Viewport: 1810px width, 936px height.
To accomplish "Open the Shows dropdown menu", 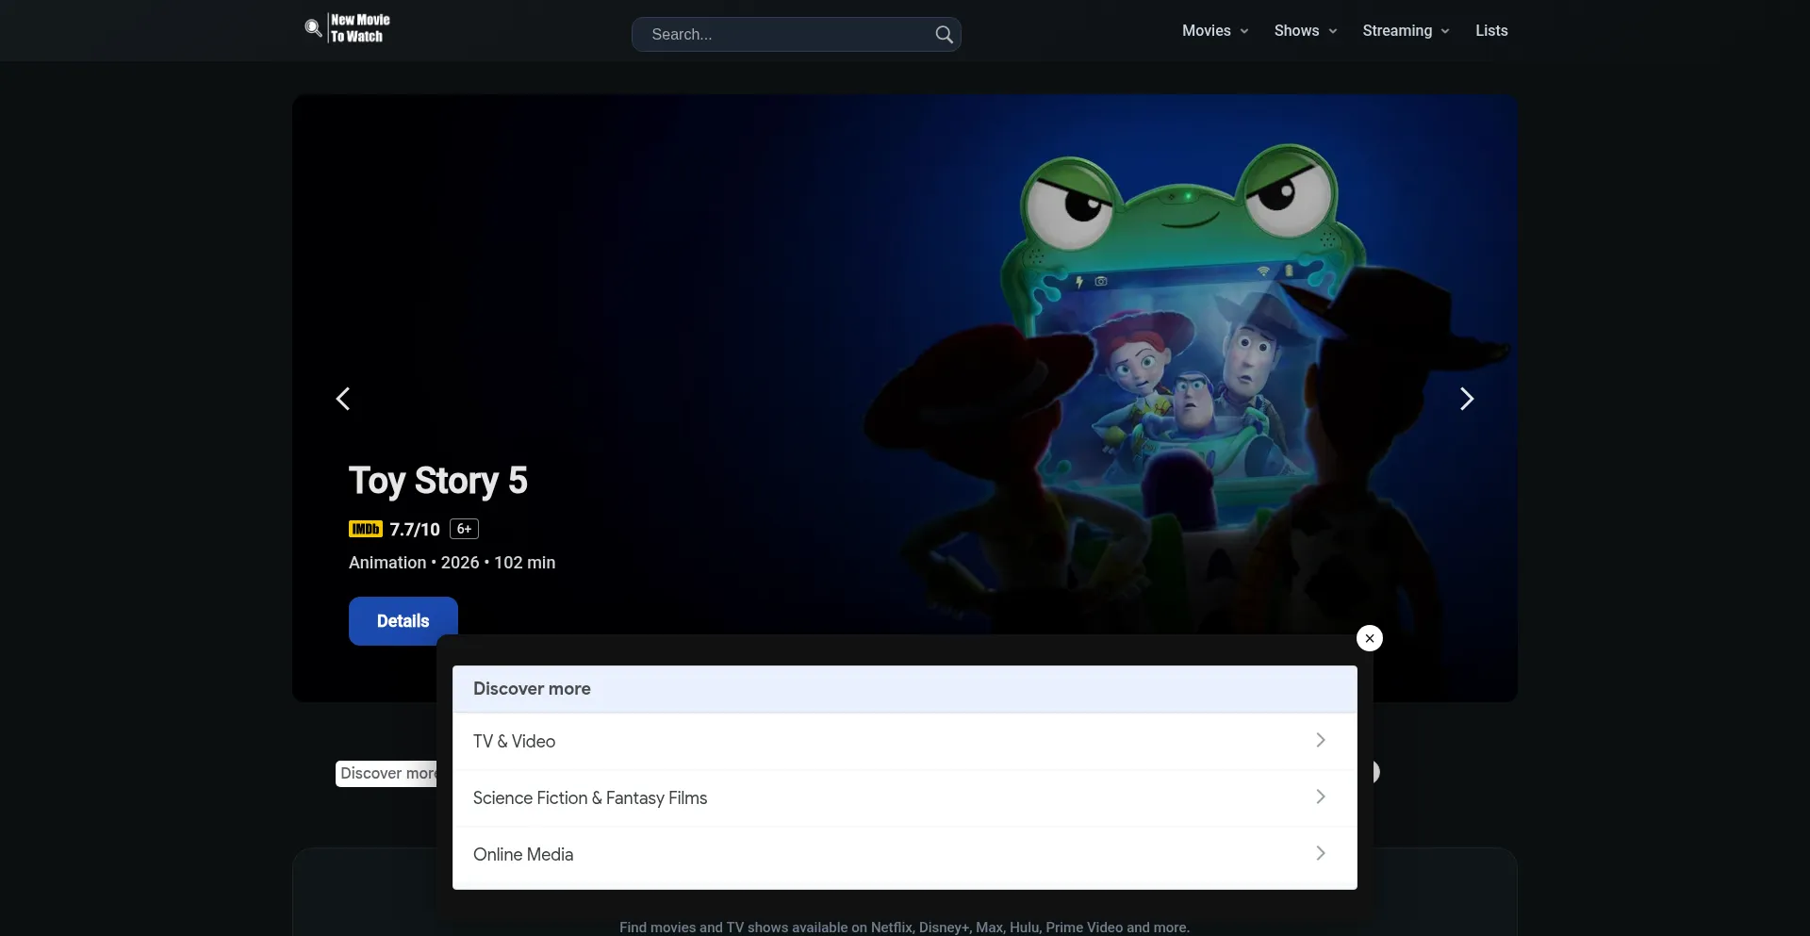I will (x=1306, y=31).
